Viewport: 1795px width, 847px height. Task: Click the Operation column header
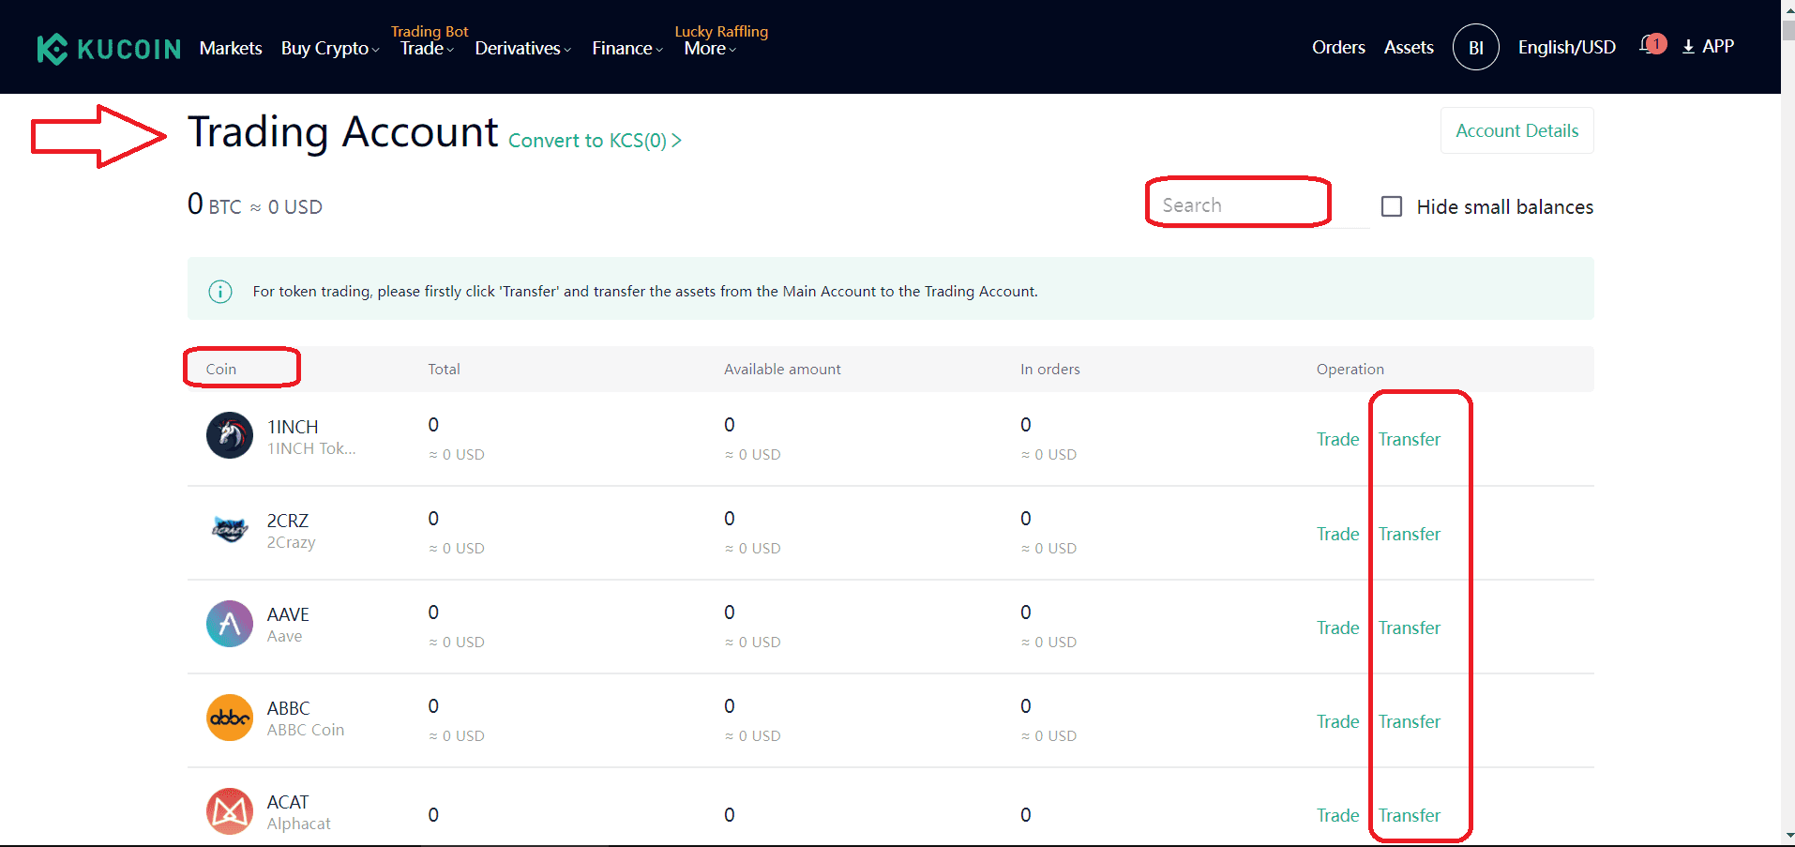point(1350,369)
